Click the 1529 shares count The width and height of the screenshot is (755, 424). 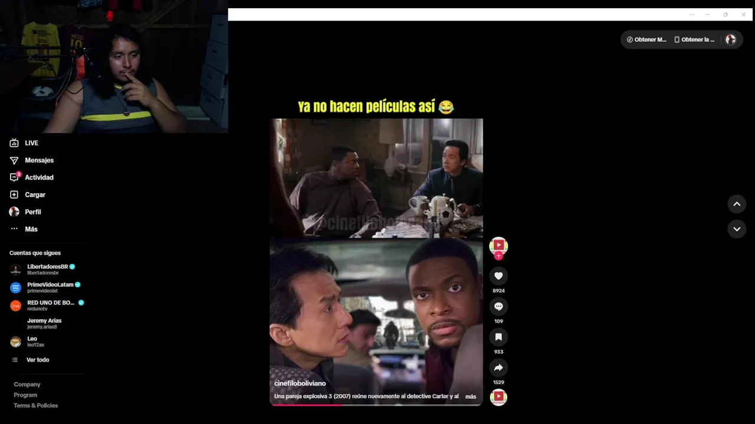498,383
